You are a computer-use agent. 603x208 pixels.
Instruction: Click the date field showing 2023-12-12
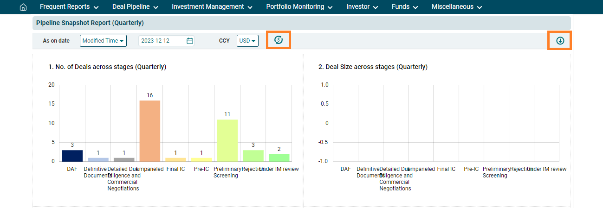(162, 41)
